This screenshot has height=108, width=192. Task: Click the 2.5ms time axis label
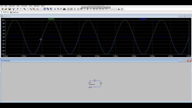tap(97, 56)
